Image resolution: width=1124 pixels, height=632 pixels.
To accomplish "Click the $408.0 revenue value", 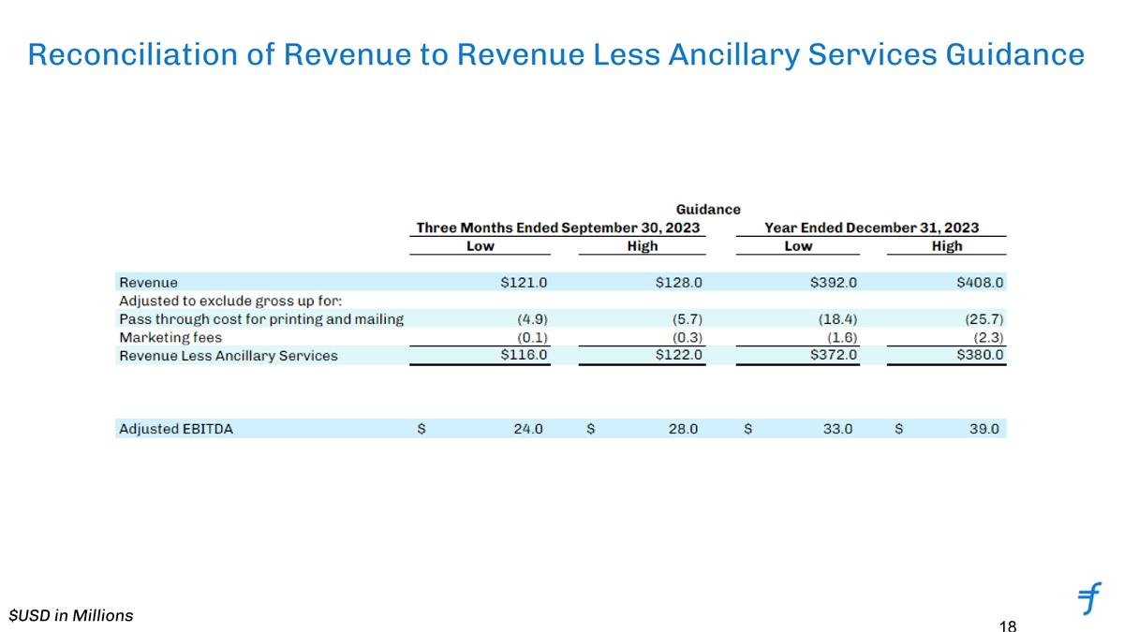I will 980,282.
